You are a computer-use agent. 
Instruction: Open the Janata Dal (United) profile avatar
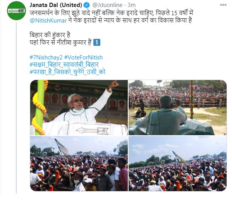click(x=16, y=11)
